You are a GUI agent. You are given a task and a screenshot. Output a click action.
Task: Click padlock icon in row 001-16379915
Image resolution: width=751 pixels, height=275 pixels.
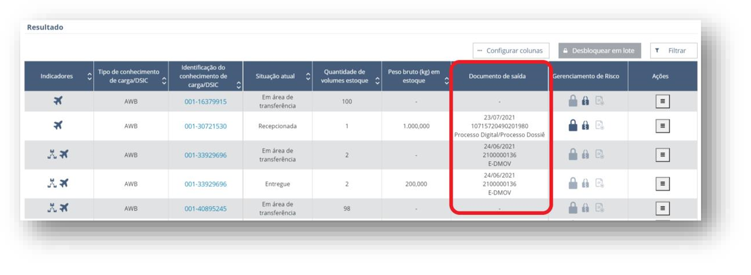(x=573, y=101)
